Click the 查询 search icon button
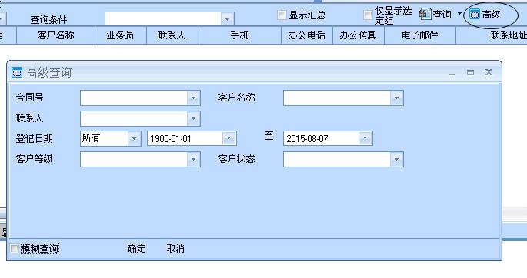This screenshot has height=278, width=527. (x=435, y=14)
